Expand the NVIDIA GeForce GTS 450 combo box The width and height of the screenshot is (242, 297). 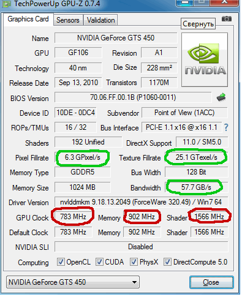[73, 282]
